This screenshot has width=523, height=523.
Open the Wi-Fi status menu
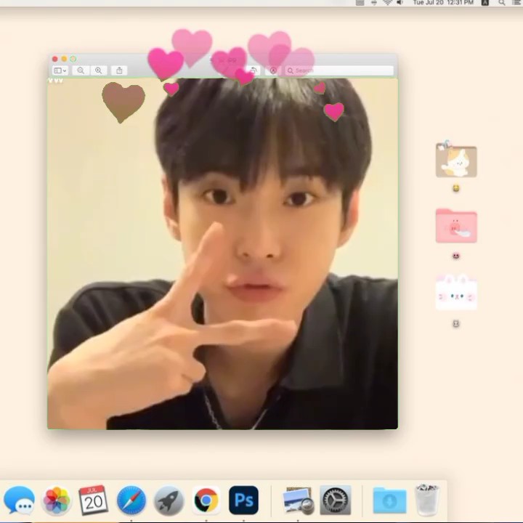coord(387,3)
